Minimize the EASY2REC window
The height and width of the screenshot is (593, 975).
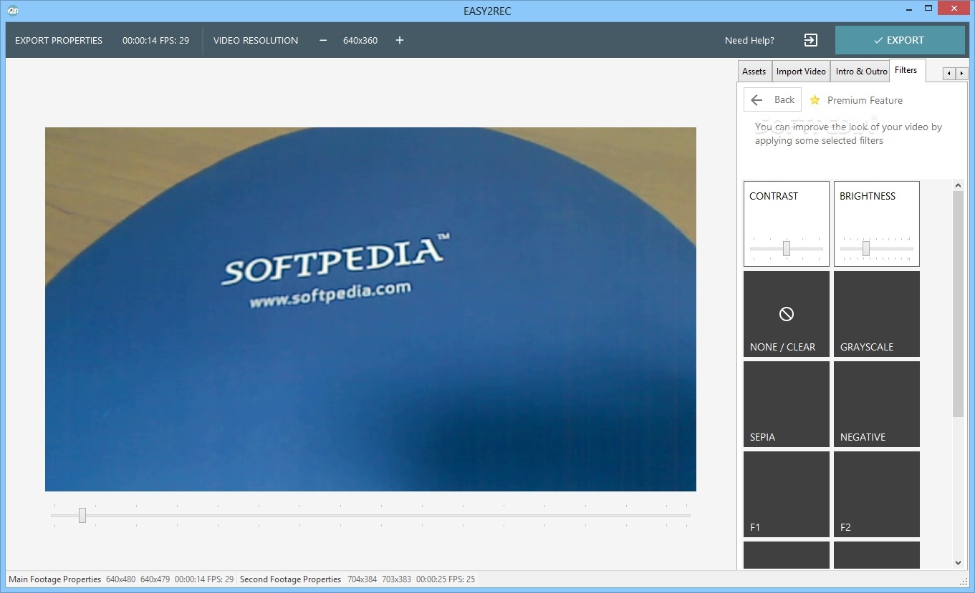(x=910, y=9)
